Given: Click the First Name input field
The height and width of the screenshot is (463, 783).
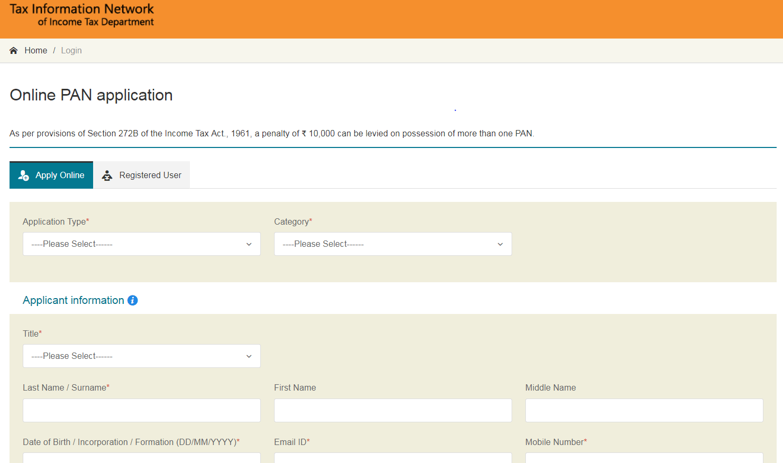Looking at the screenshot, I should pos(393,410).
